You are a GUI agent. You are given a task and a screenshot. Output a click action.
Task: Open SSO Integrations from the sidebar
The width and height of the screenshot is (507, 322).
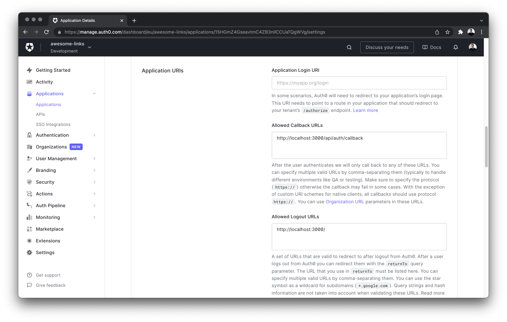pyautogui.click(x=53, y=124)
